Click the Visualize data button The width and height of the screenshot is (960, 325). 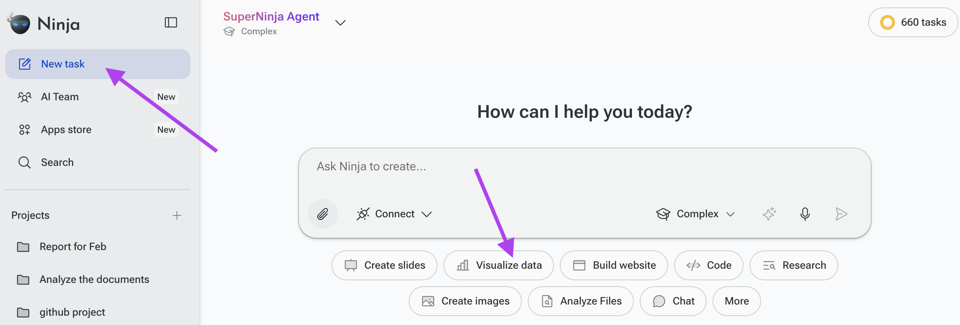point(498,265)
